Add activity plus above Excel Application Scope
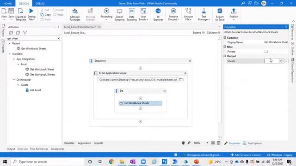The width and height of the screenshot is (296, 166). (x=140, y=68)
